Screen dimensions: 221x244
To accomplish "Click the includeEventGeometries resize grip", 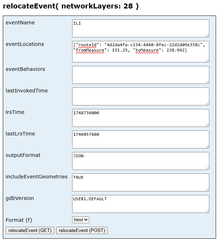I will [x=207, y=189].
